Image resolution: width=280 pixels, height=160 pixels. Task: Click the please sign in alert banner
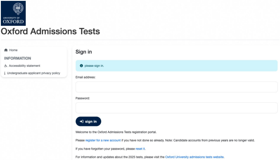177,66
